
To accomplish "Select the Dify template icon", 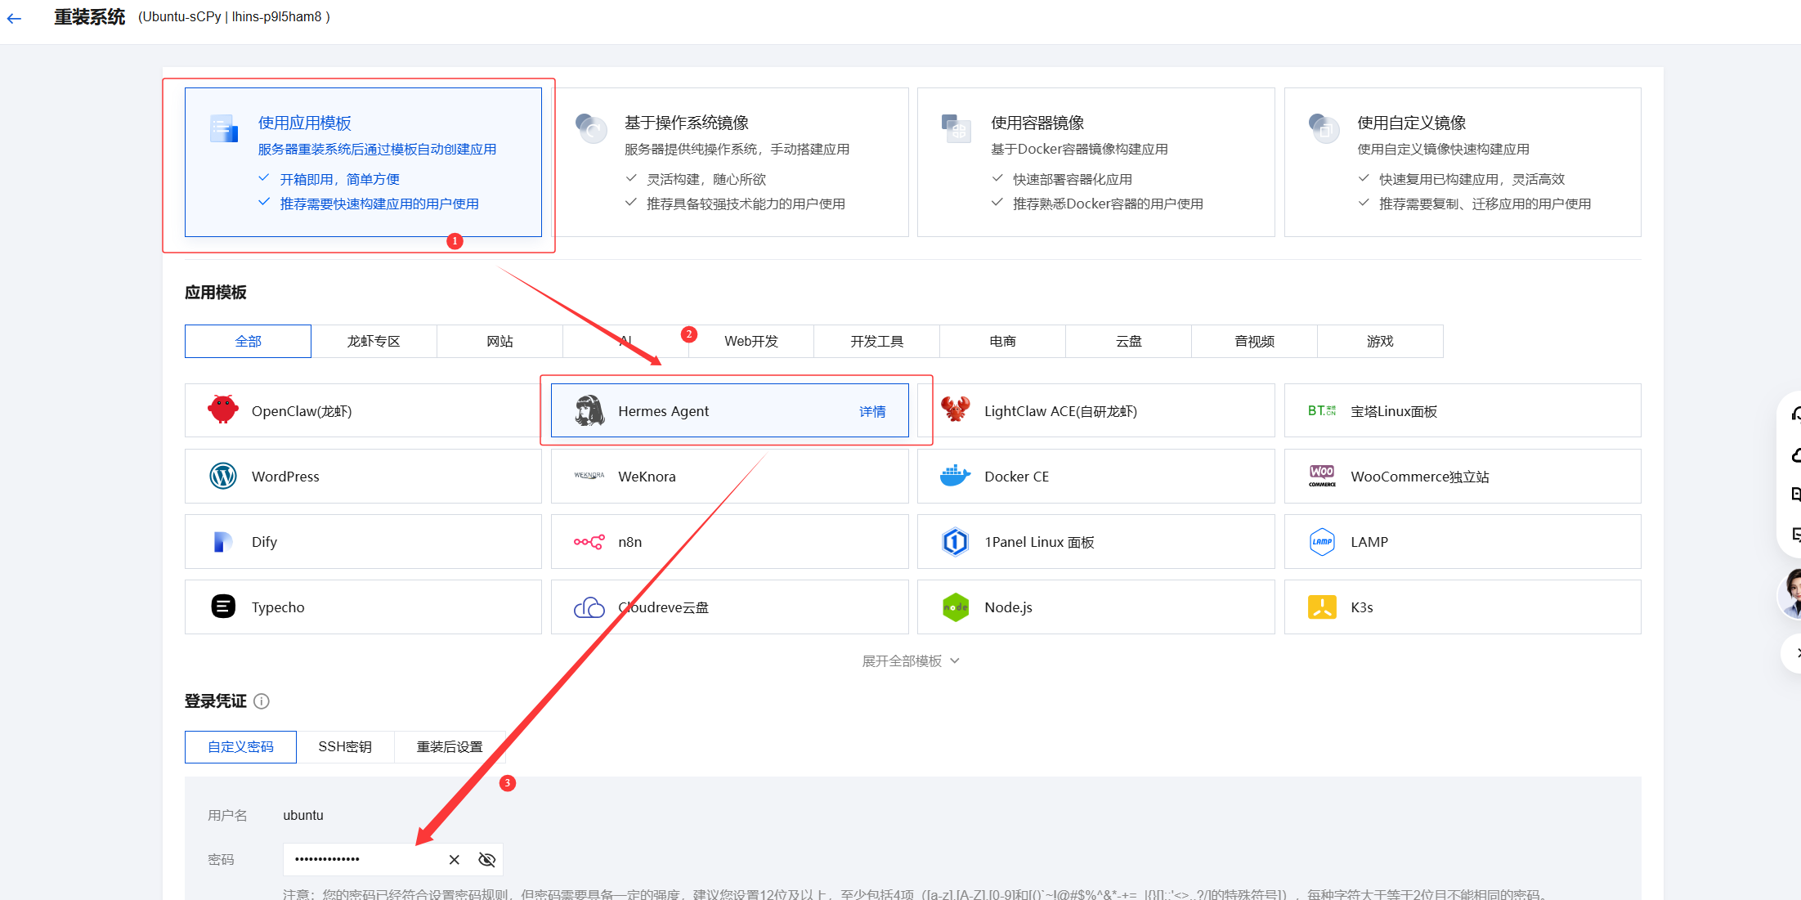I will click(222, 541).
